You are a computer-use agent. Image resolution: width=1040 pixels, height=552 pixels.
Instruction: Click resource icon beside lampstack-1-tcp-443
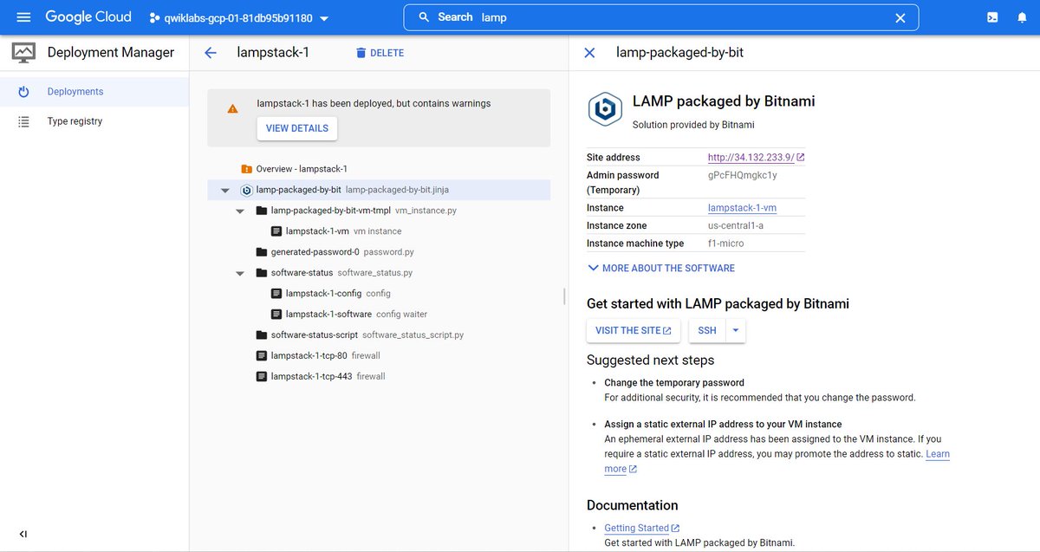pyautogui.click(x=262, y=377)
